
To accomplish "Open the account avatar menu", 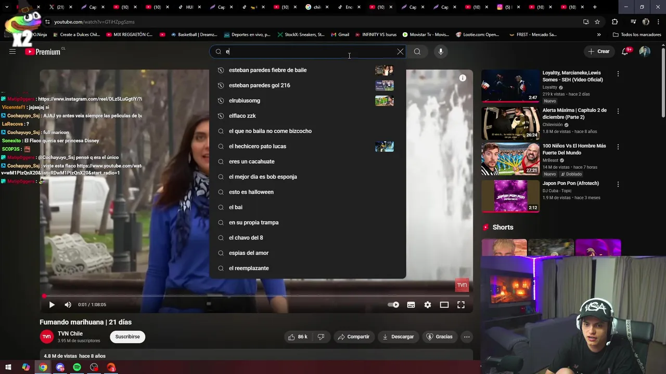I will click(645, 51).
